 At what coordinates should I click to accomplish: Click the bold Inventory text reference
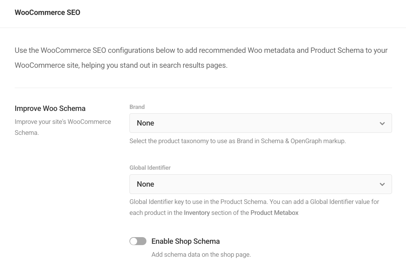(197, 213)
